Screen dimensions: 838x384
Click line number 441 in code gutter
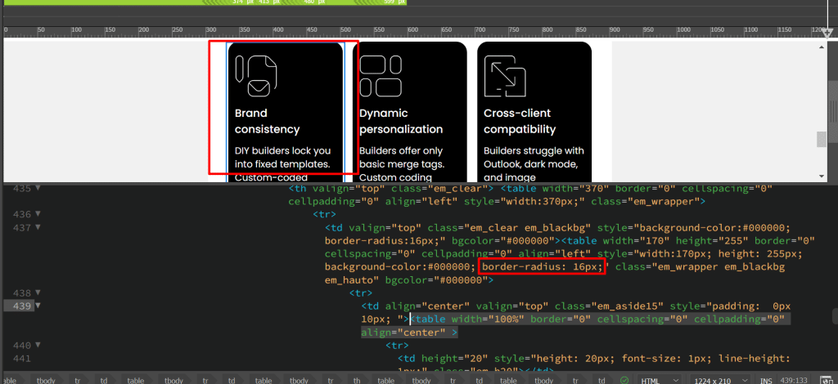pyautogui.click(x=22, y=358)
